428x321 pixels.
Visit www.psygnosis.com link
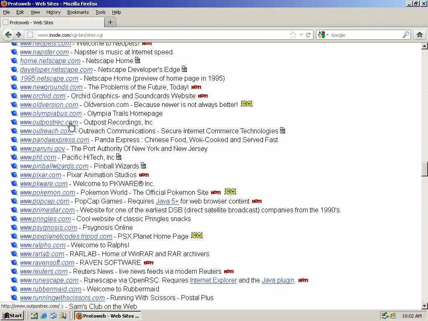(x=48, y=228)
